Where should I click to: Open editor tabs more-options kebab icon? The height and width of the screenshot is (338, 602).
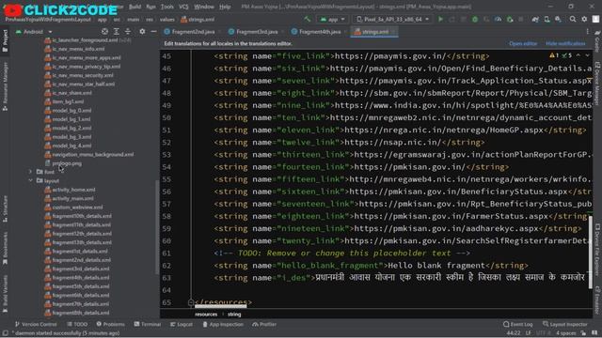(x=587, y=31)
